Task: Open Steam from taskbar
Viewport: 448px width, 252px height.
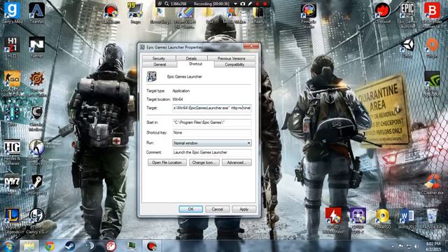Action: [70, 246]
